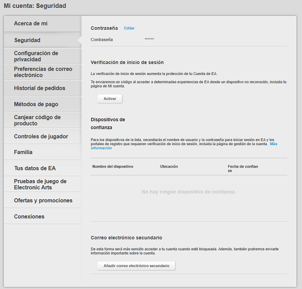Screen dimensions: 302x289
Task: Open the Familia section
Action: [x=23, y=152]
